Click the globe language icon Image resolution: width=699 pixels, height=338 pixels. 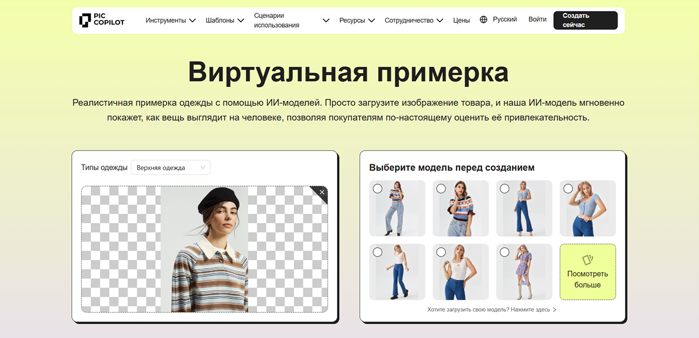tap(483, 20)
